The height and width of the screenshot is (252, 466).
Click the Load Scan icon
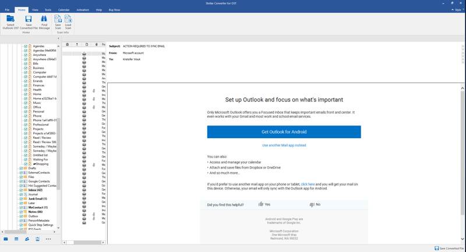pos(68,22)
